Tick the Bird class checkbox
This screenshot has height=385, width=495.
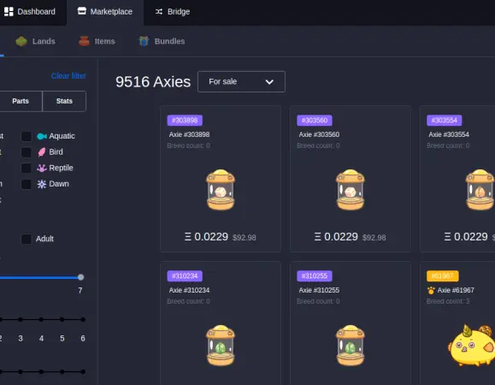[27, 152]
